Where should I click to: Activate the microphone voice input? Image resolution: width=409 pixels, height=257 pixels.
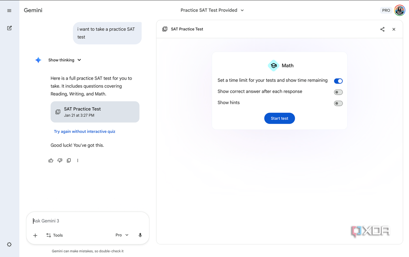tap(140, 235)
